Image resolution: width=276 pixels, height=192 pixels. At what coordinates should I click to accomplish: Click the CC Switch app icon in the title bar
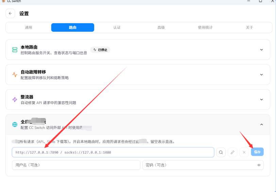pos(3,1)
